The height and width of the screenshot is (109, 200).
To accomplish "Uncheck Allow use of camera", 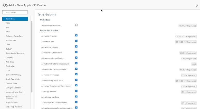I will 76,35.
